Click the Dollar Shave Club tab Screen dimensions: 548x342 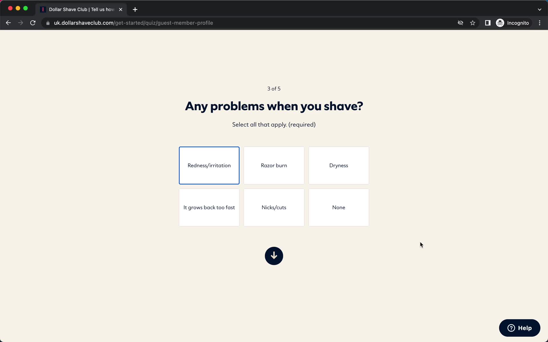pos(80,9)
